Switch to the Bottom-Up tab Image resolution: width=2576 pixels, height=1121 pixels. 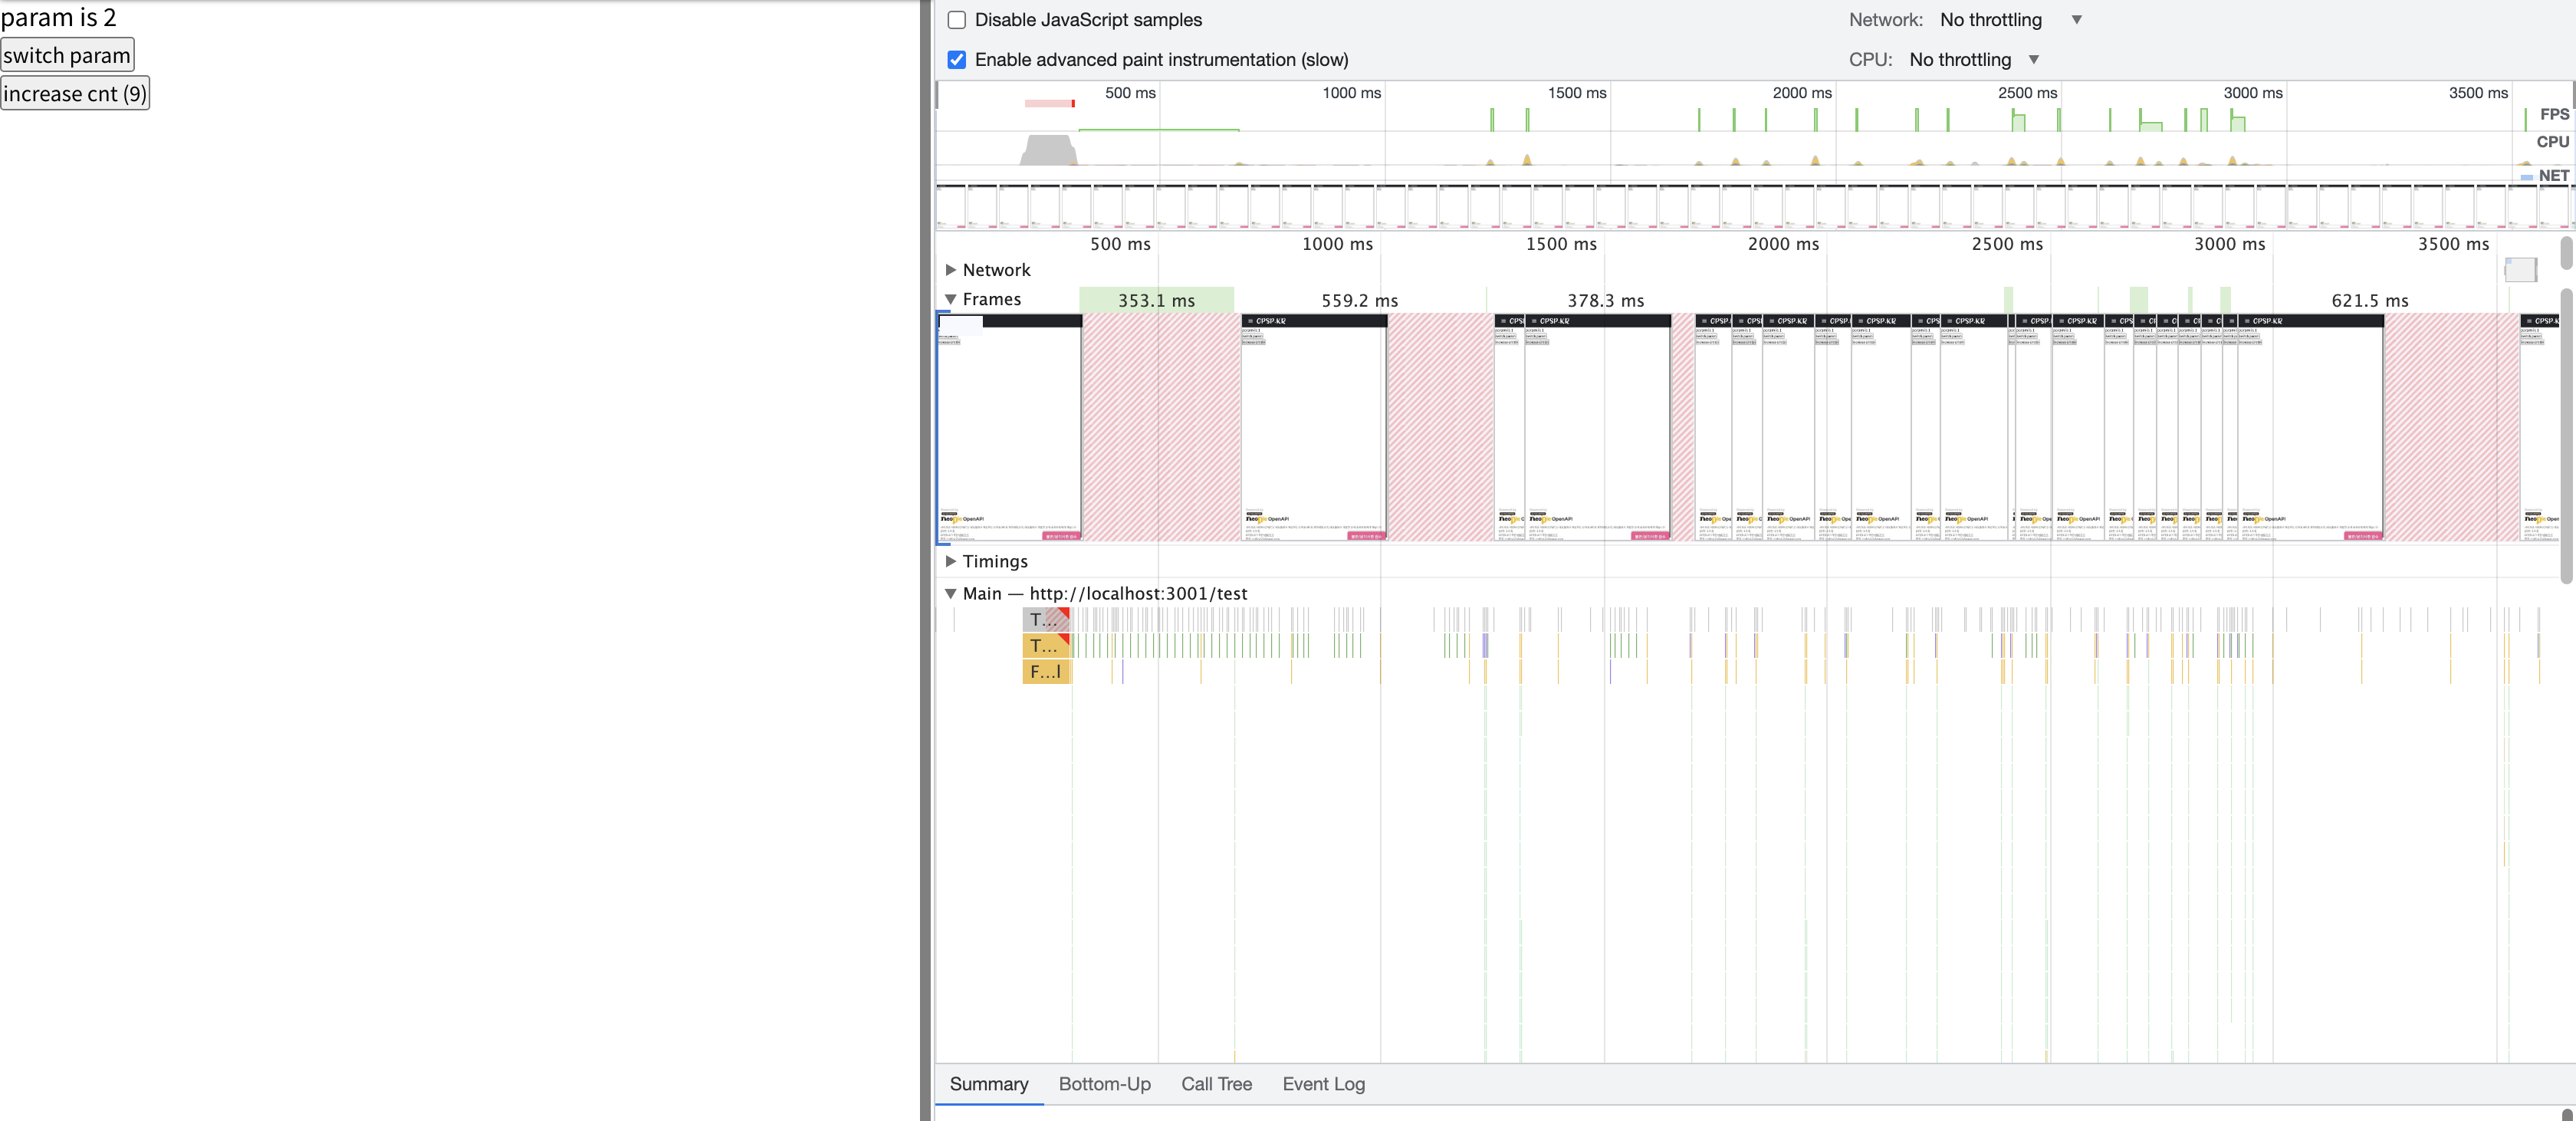[x=1104, y=1084]
